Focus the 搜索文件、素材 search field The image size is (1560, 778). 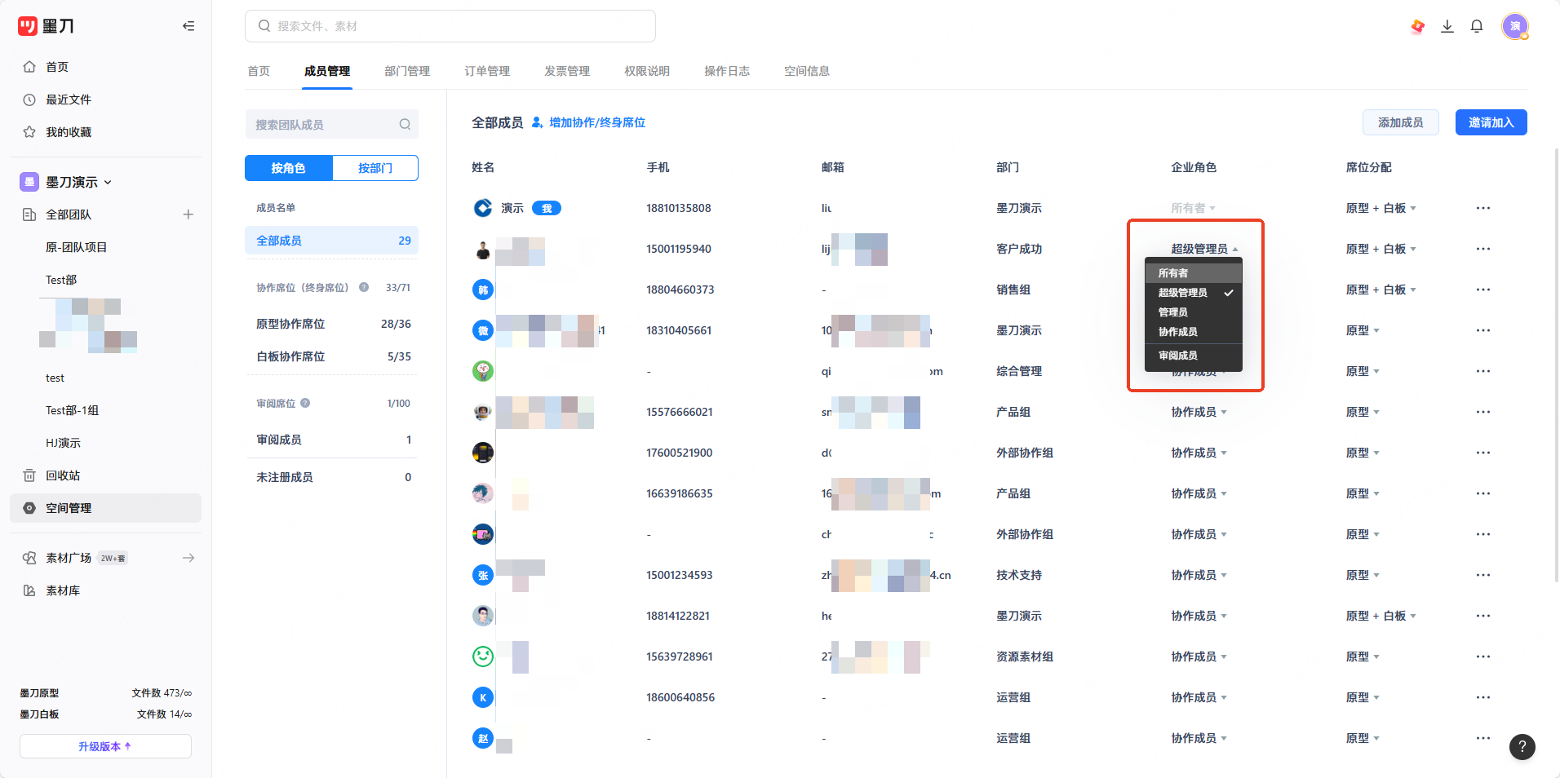pos(450,26)
